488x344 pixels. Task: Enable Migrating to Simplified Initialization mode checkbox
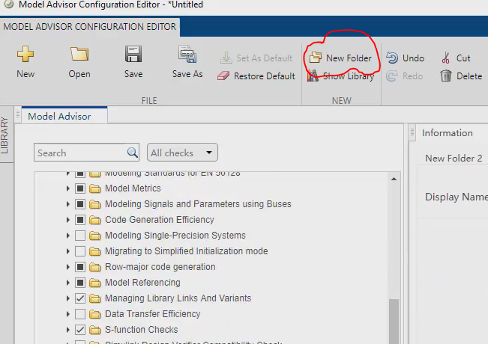(x=80, y=251)
